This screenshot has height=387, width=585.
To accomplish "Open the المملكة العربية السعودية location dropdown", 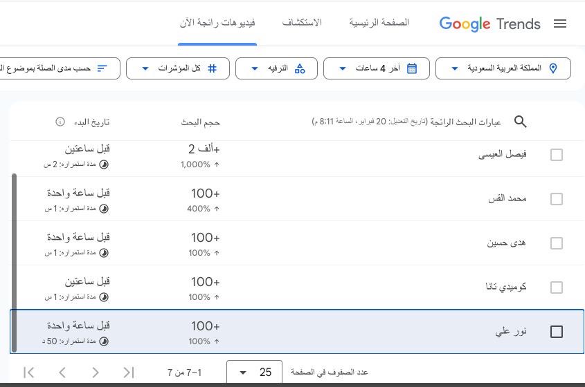I will [503, 68].
